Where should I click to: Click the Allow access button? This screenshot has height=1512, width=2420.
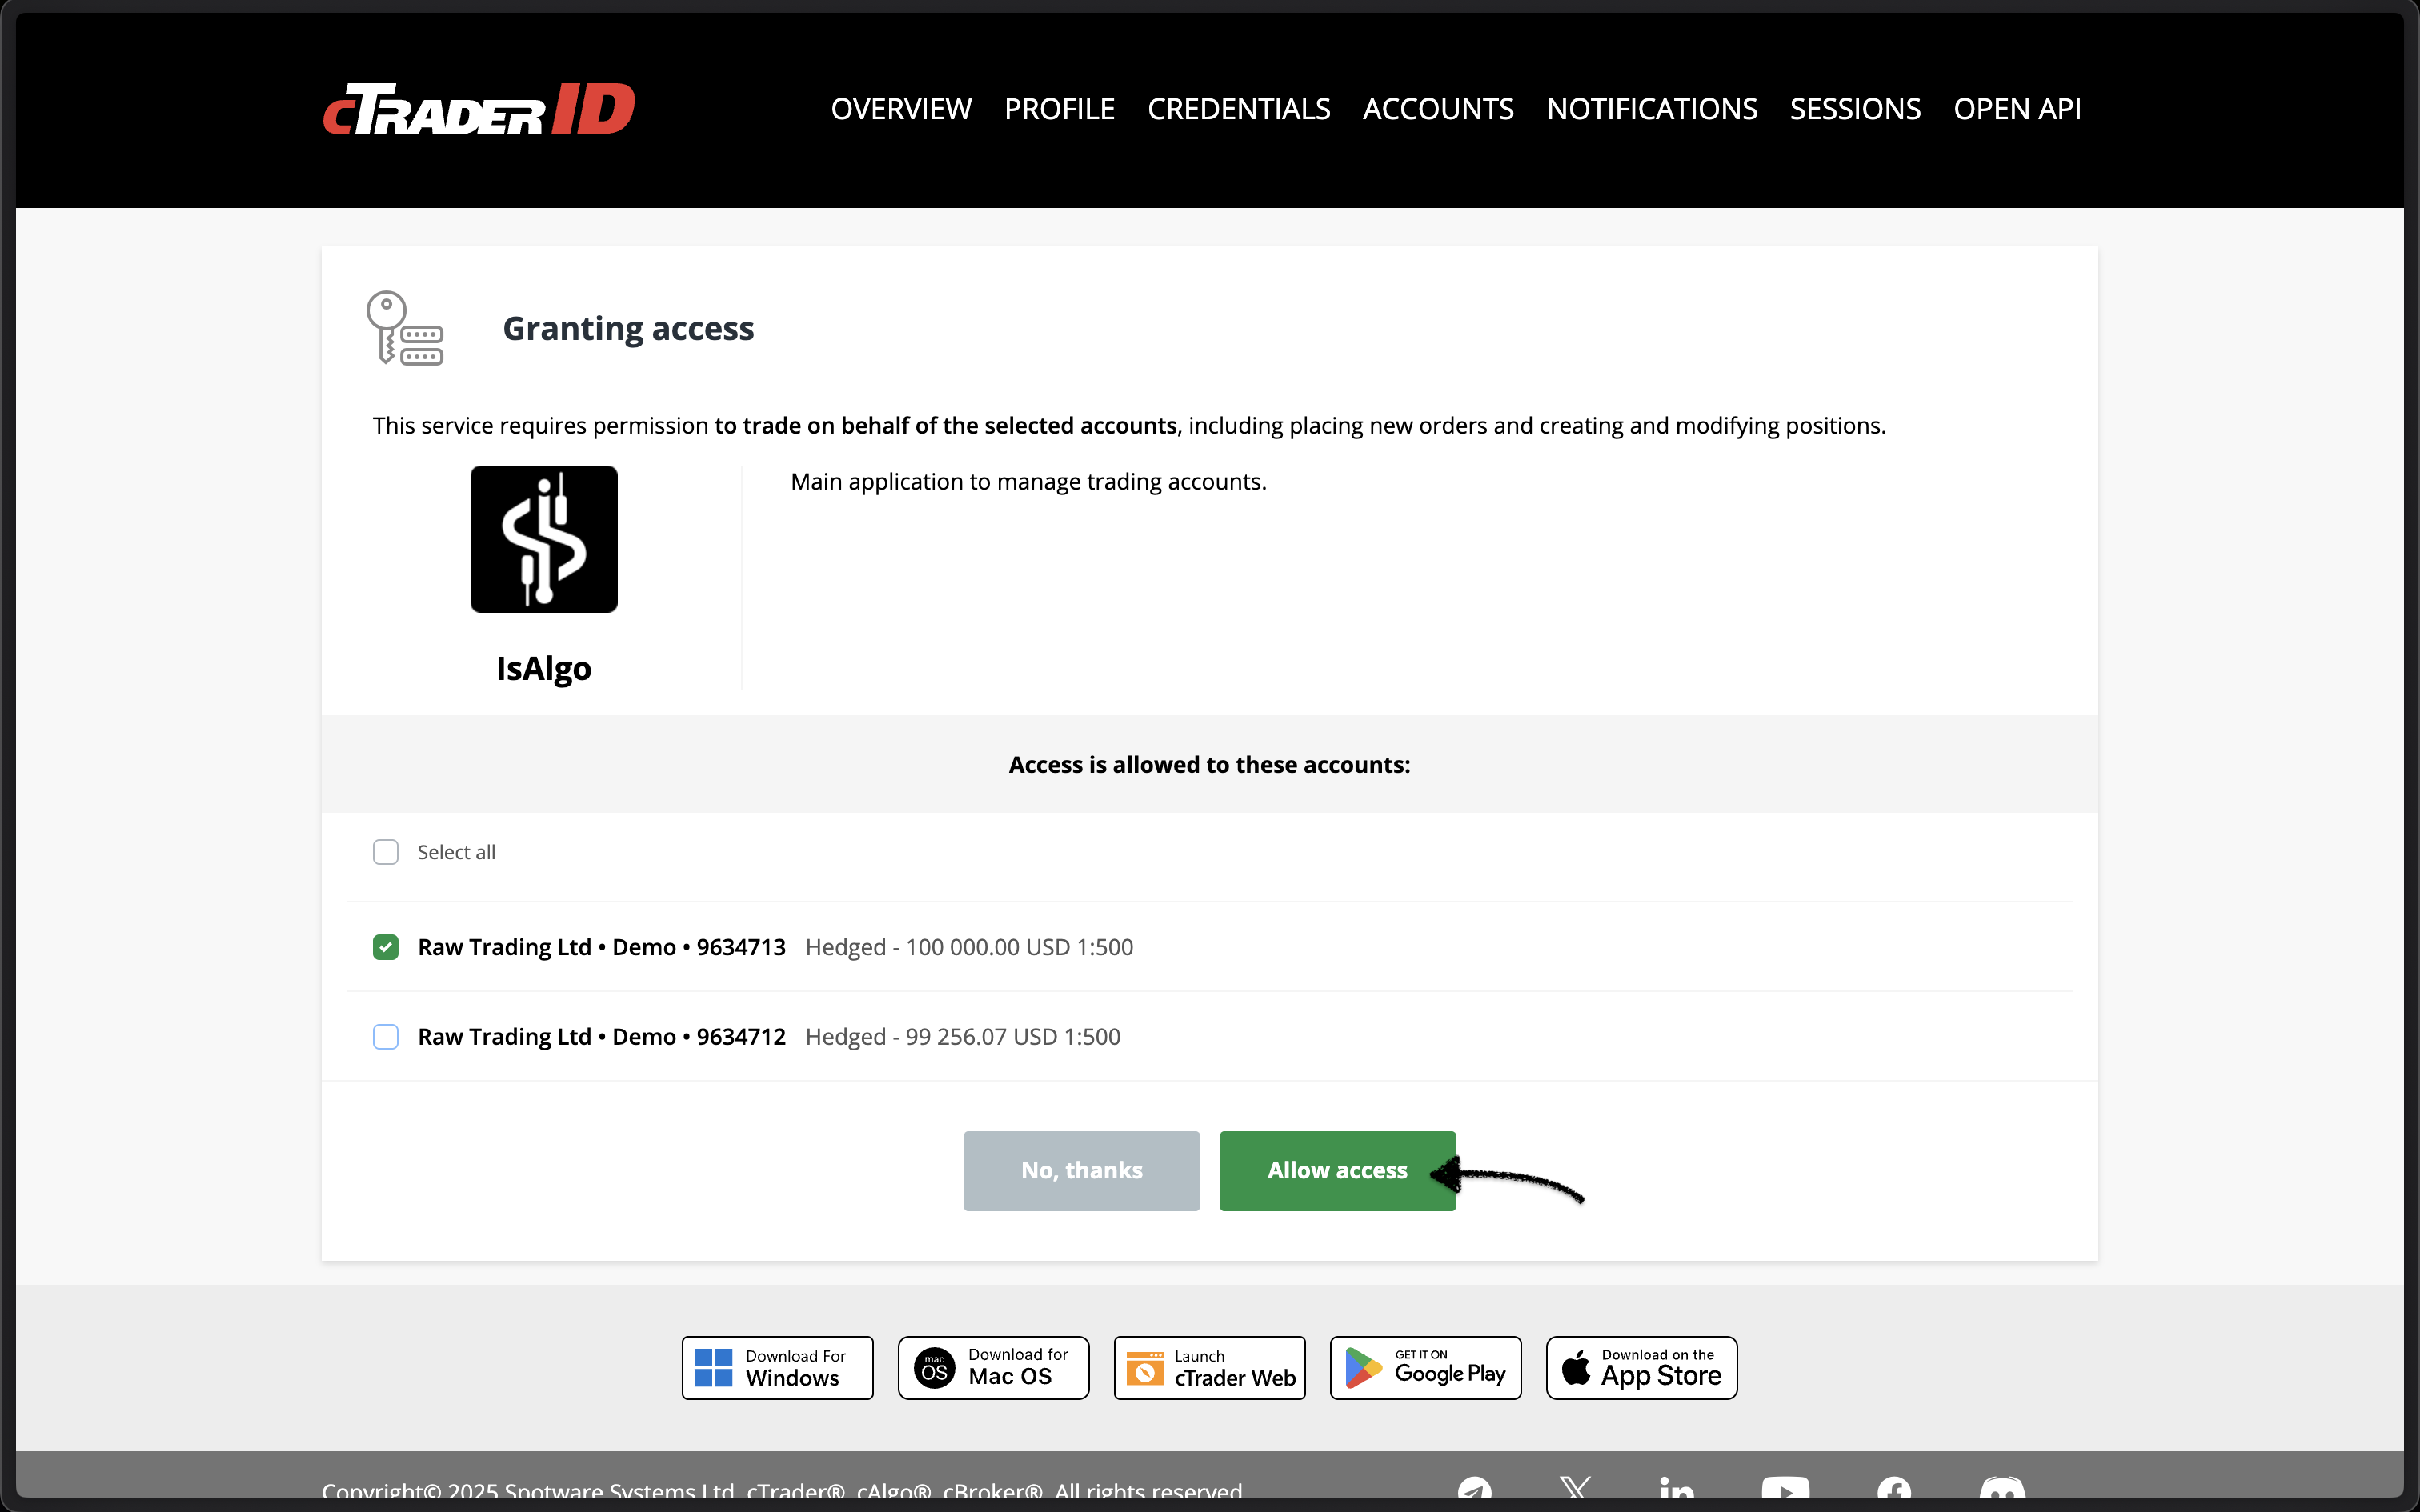pyautogui.click(x=1337, y=1170)
